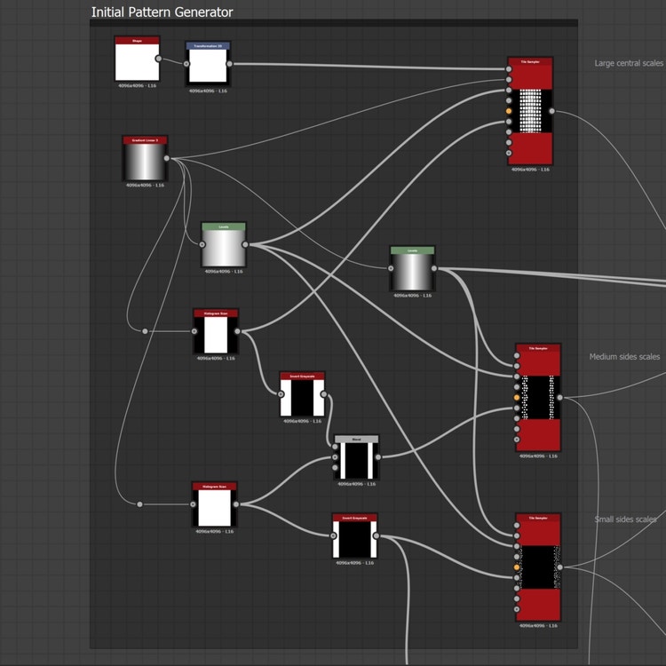Select Invert Grayscale node with thin white borders
Viewport: 666px width, 666px height.
tap(354, 536)
